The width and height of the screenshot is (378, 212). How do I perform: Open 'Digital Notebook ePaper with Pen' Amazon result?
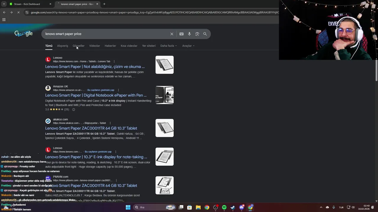click(x=96, y=95)
